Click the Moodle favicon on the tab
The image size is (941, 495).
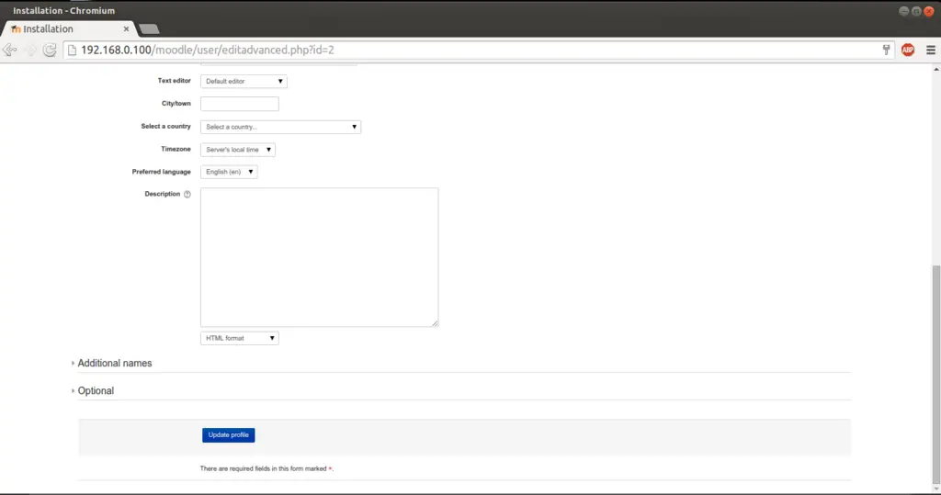[x=16, y=28]
